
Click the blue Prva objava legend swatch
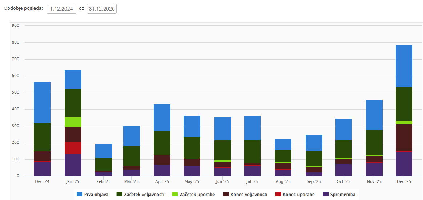point(80,195)
